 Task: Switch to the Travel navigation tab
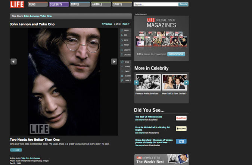(x=80, y=4)
